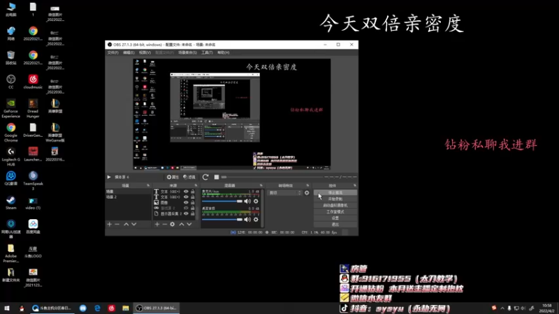The width and height of the screenshot is (559, 314).
Task: Open OBS 设置 settings button
Action: [335, 218]
